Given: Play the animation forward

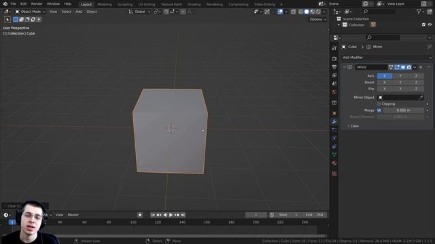Looking at the screenshot, I should pos(171,215).
